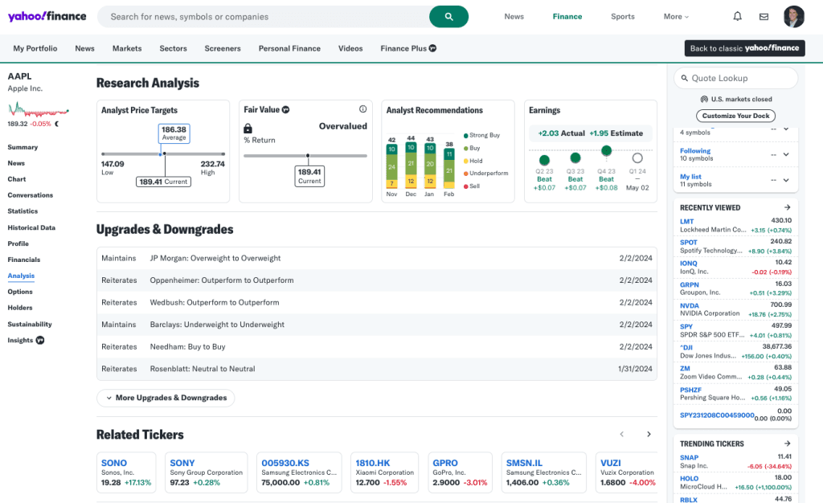Click the search for news input field
The height and width of the screenshot is (503, 823).
(x=264, y=17)
